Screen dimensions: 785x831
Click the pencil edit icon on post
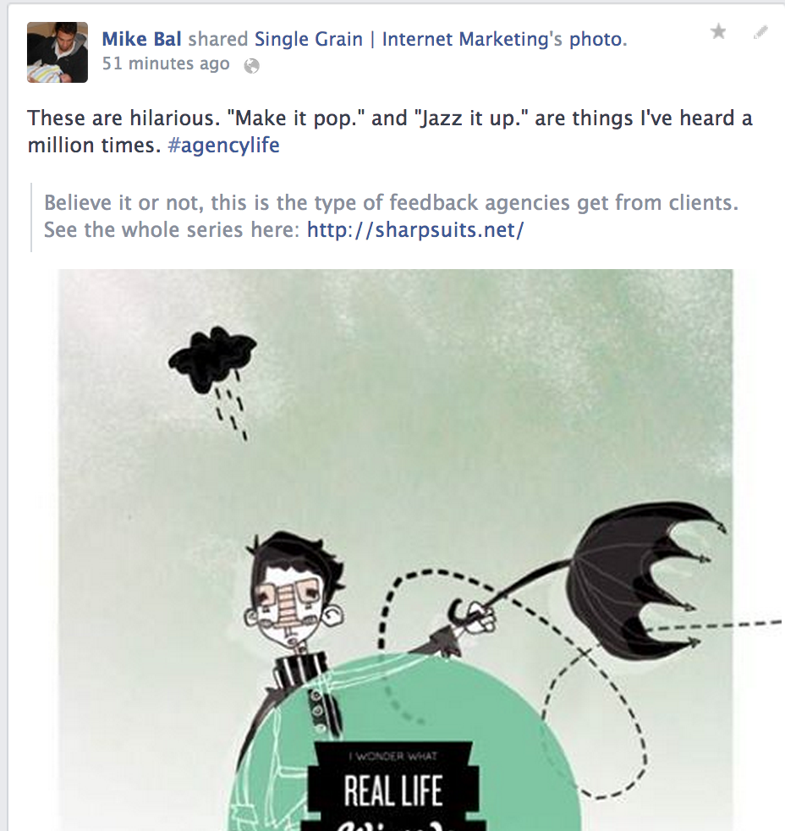(x=760, y=32)
